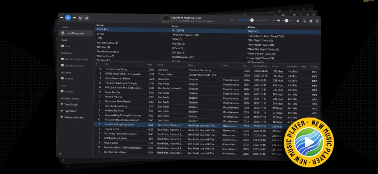
Task: Filter by 00Soul (1) artist
Action: [177, 48]
